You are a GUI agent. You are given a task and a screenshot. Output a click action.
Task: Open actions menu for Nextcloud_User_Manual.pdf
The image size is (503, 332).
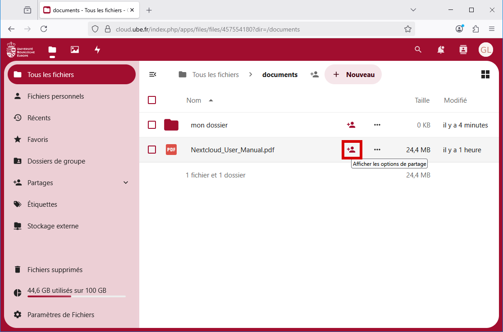click(x=377, y=150)
